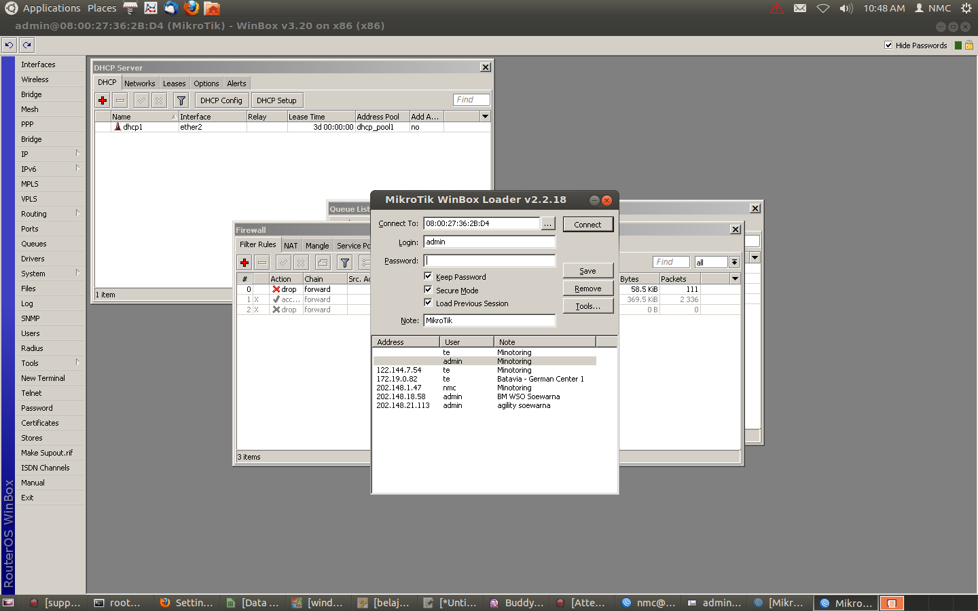Click the Password field in WinBox Loader
The image size is (978, 611).
(490, 261)
